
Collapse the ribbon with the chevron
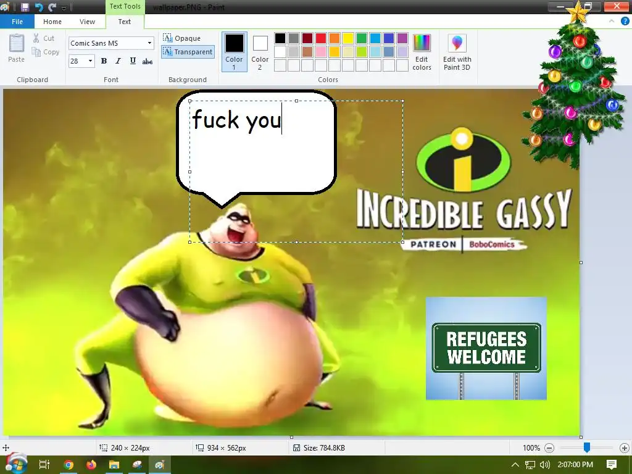click(x=612, y=22)
